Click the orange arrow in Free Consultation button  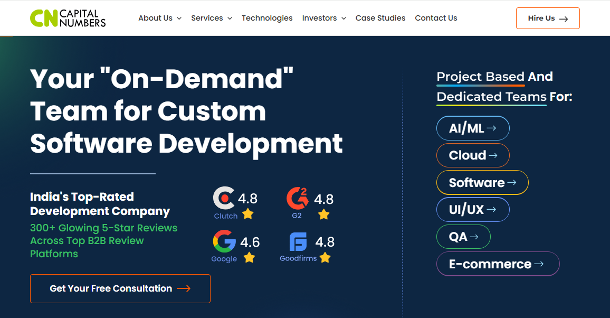[x=184, y=288]
